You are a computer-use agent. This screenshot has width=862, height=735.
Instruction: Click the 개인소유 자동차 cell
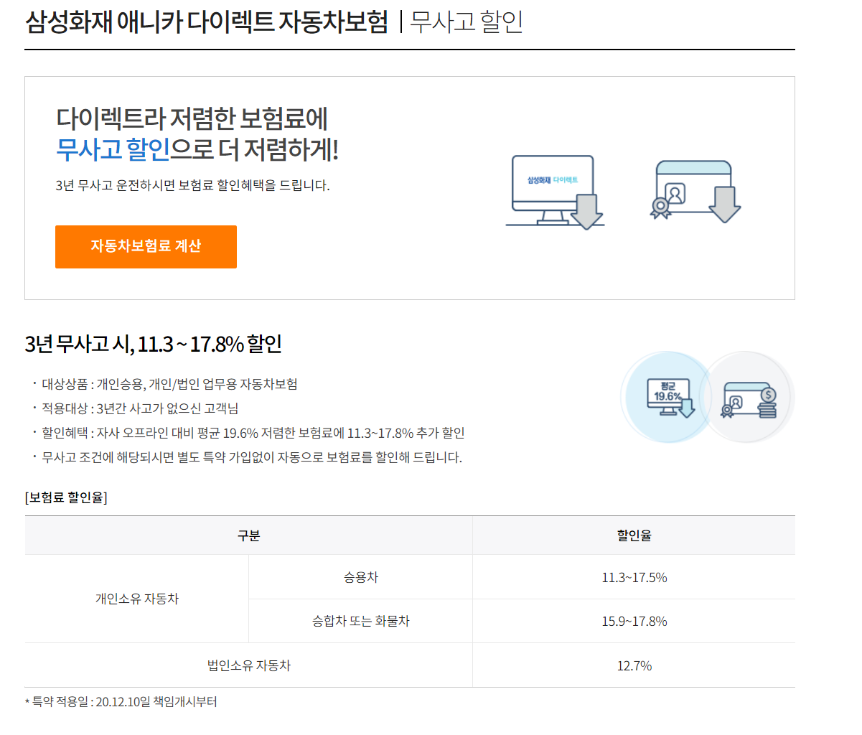(x=136, y=599)
